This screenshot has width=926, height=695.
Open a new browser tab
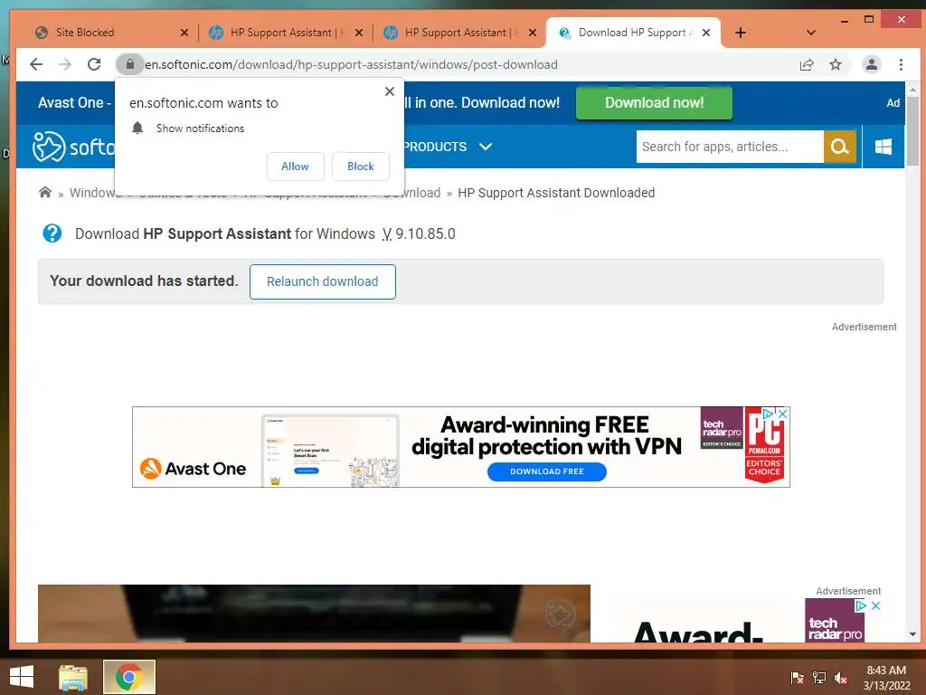tap(741, 33)
